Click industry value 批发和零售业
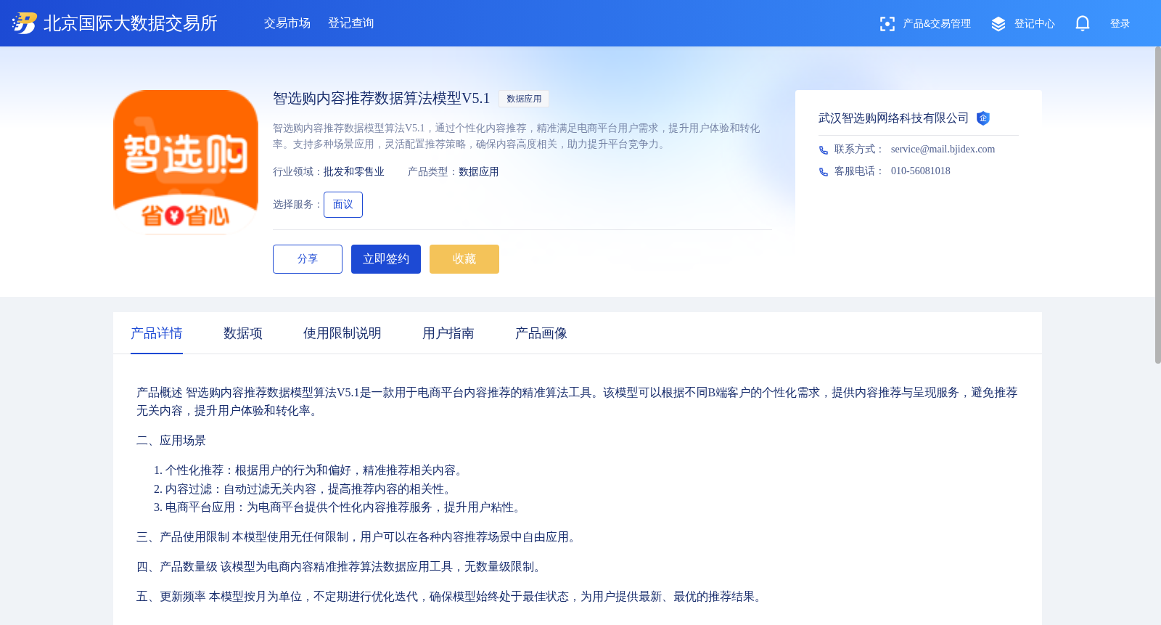The width and height of the screenshot is (1161, 625). click(354, 172)
